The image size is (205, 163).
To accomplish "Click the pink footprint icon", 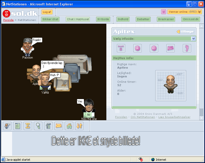I will 187,48.
